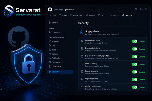Click the Webhooks icon in sidebar
This screenshot has height=101, width=152.
(x=50, y=58)
